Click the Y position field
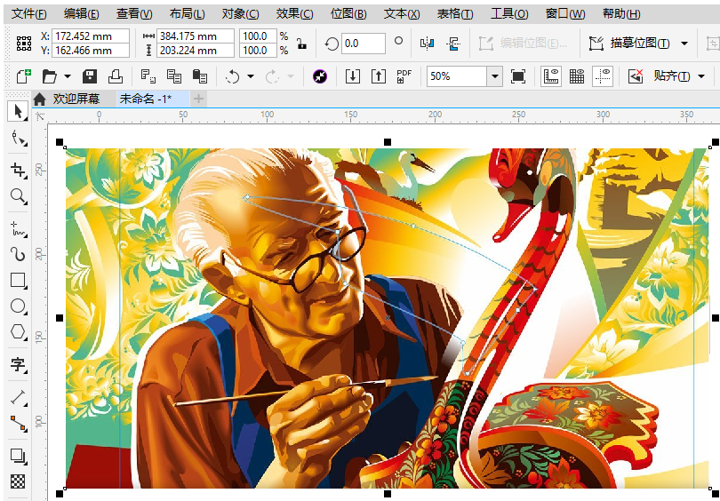Image resolution: width=720 pixels, height=501 pixels. click(91, 51)
